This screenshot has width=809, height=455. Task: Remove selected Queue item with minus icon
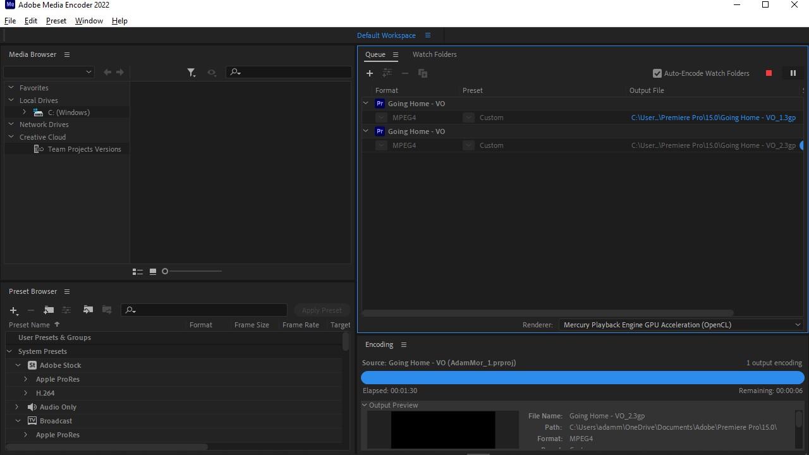click(x=405, y=73)
